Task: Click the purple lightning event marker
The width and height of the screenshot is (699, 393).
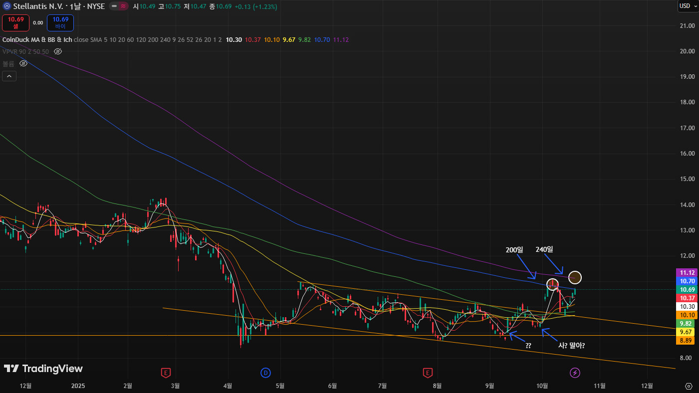Action: click(575, 372)
